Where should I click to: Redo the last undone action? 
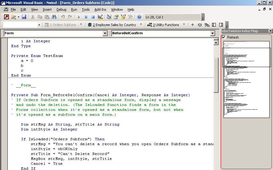pos(70,17)
